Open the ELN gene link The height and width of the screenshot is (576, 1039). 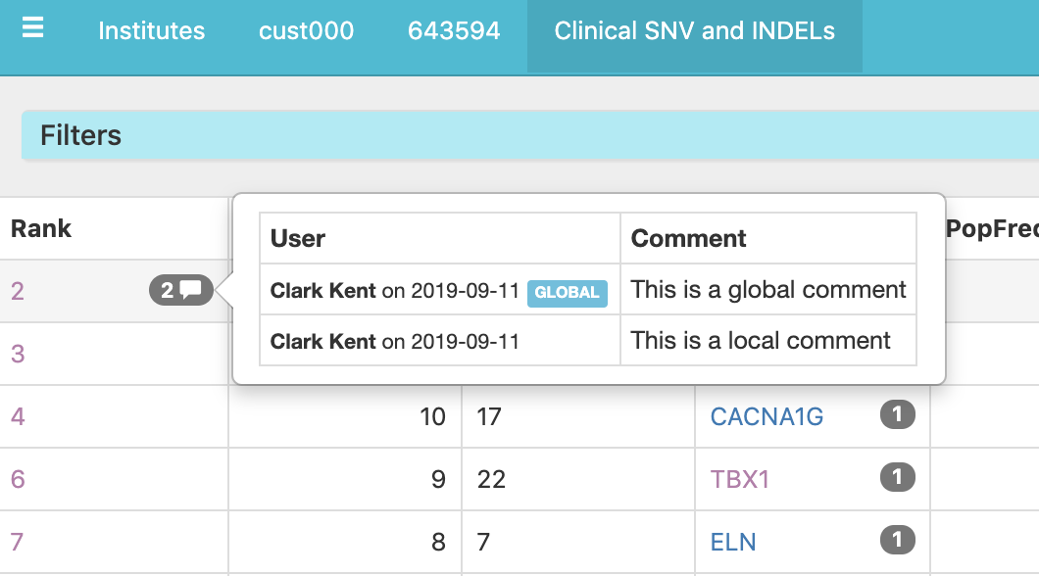point(733,543)
